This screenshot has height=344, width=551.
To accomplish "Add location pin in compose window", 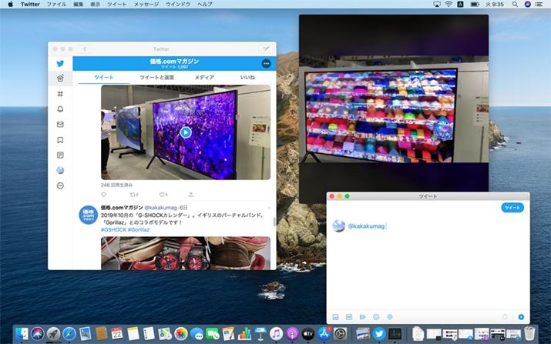I will (390, 317).
